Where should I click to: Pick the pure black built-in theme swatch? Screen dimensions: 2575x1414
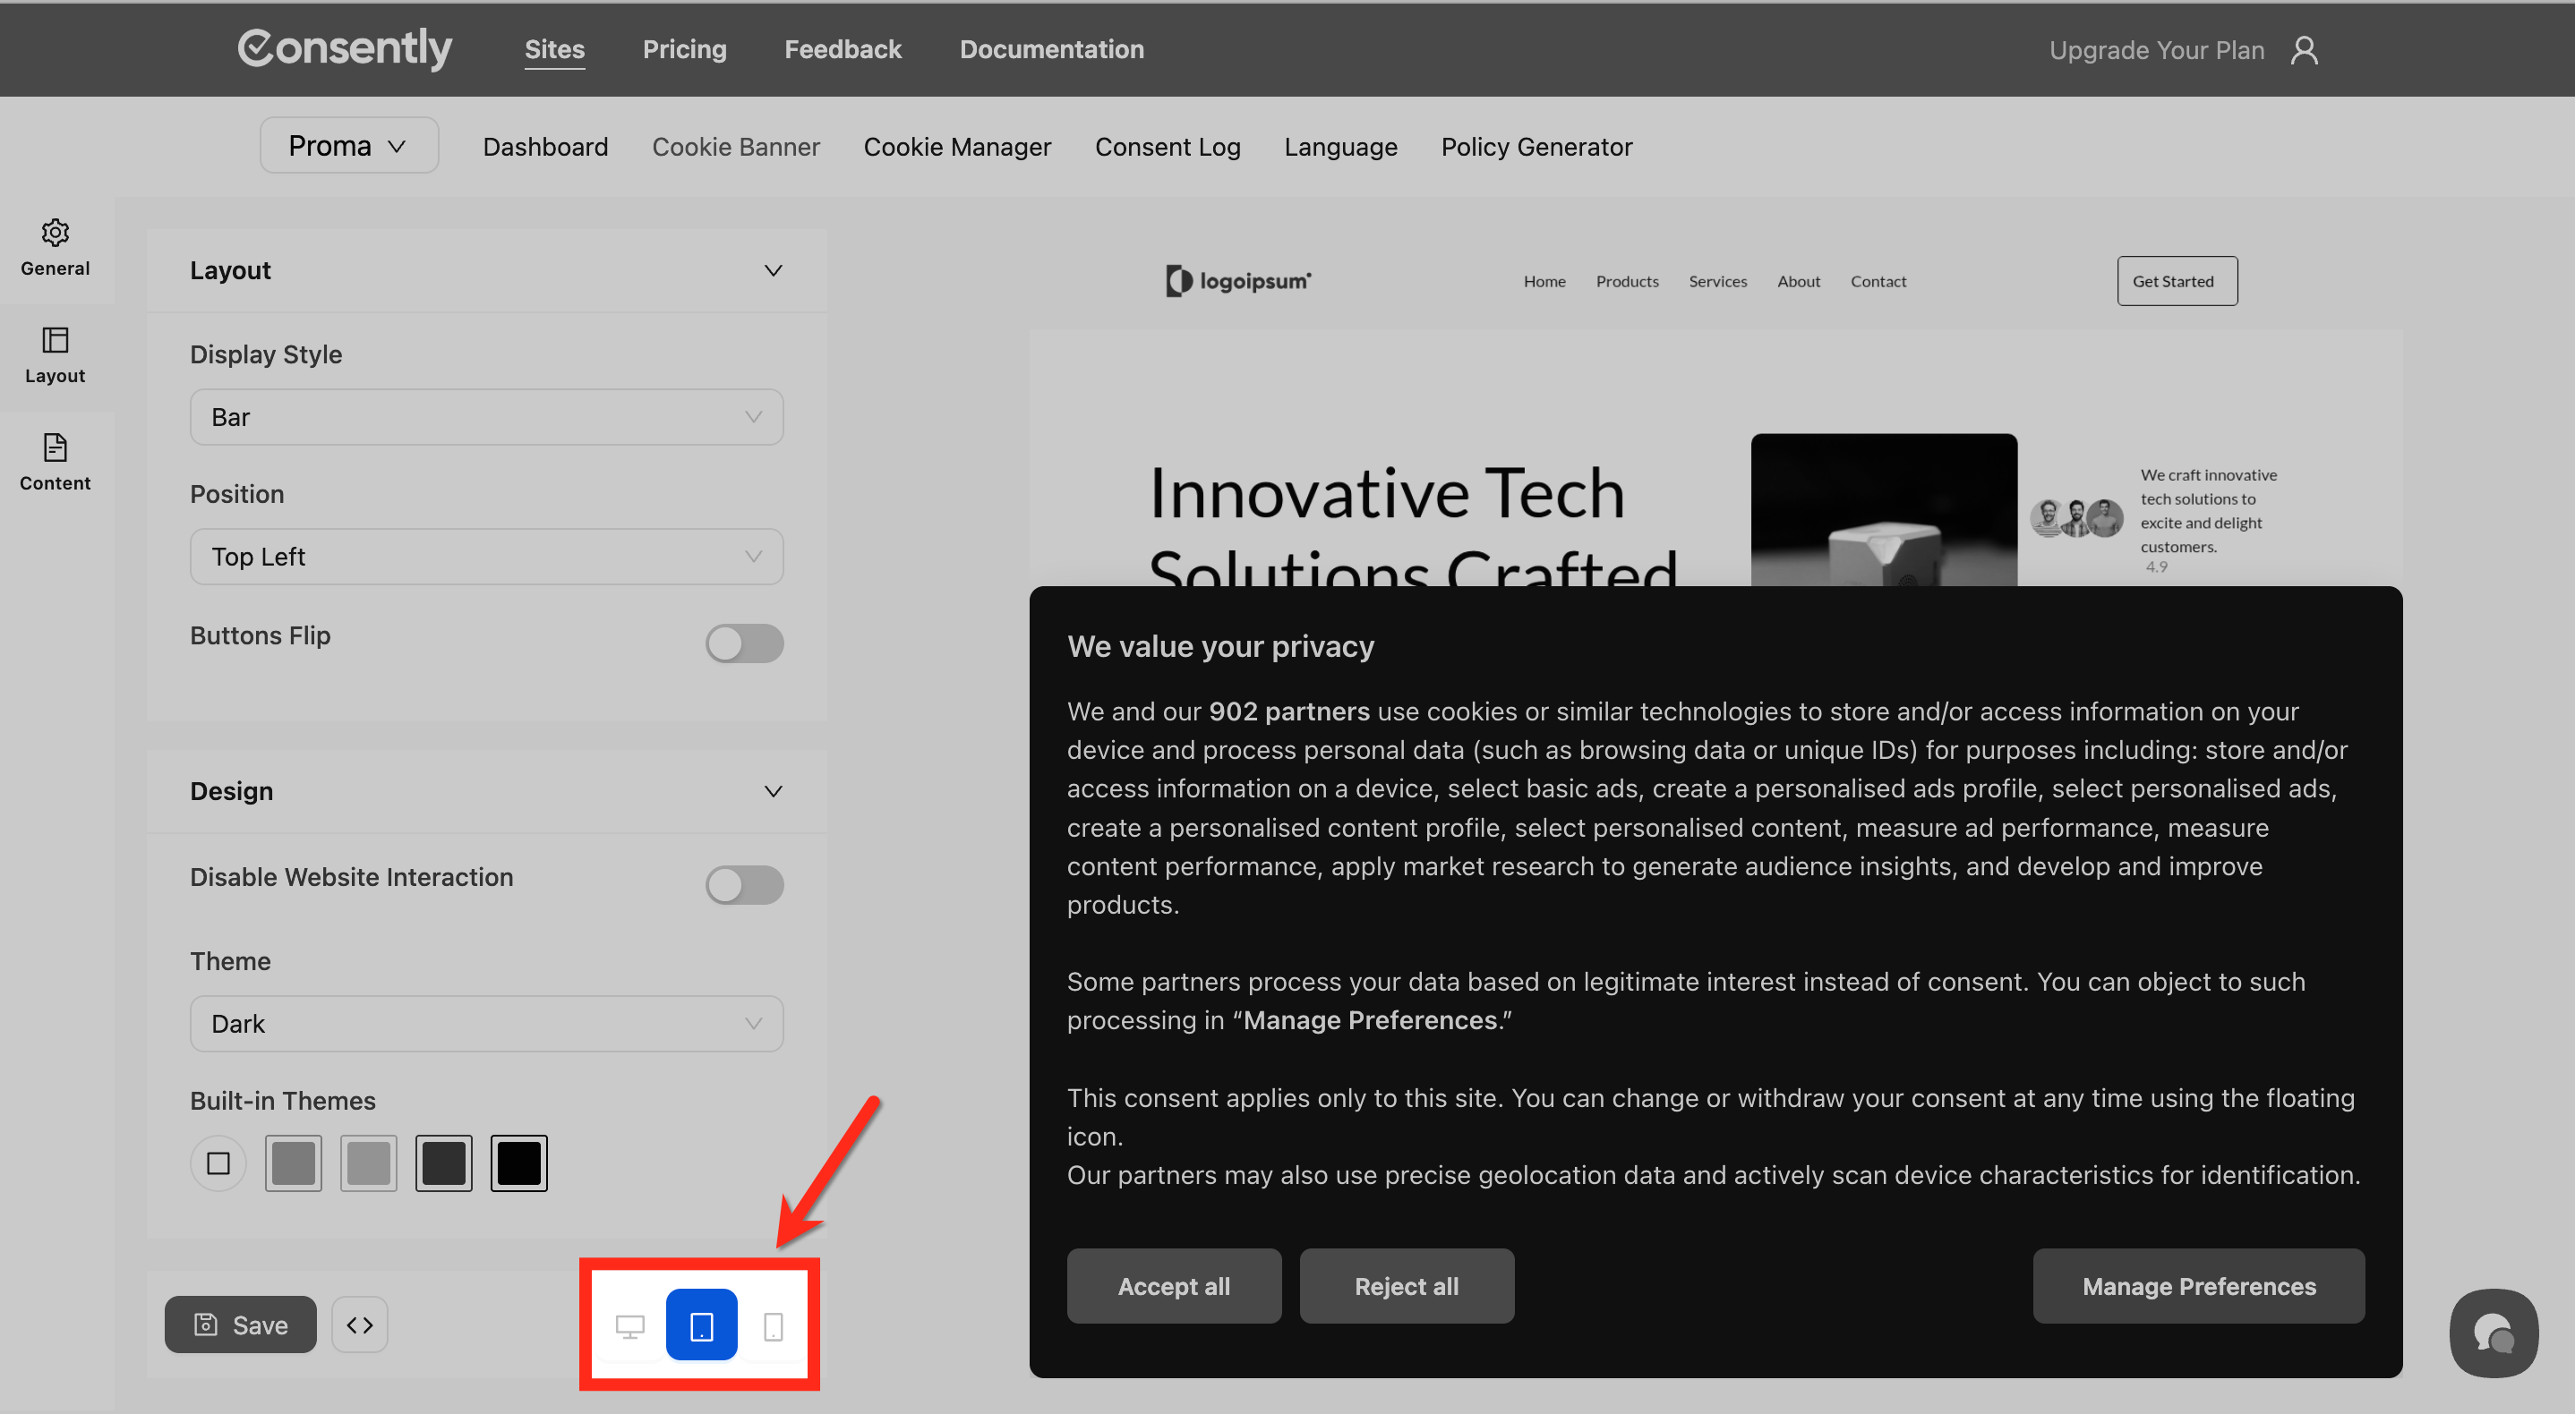[x=518, y=1163]
